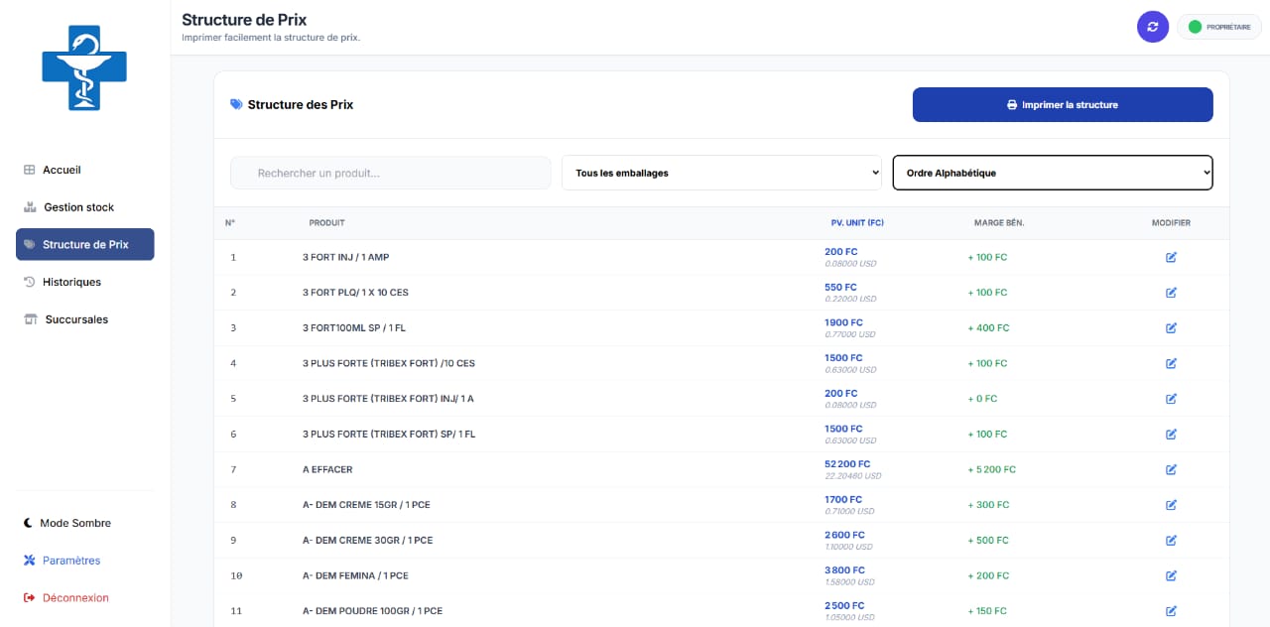Click margin + 150 FC
The width and height of the screenshot is (1270, 627).
coord(987,611)
